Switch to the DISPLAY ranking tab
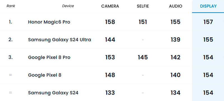The image size is (224, 101). click(208, 6)
